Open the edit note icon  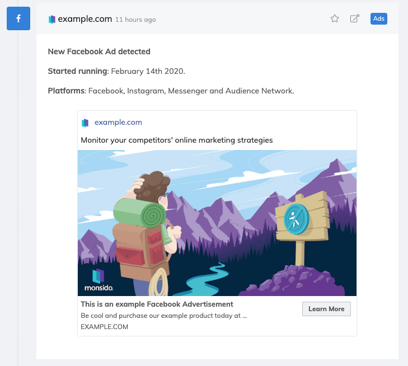coord(355,18)
